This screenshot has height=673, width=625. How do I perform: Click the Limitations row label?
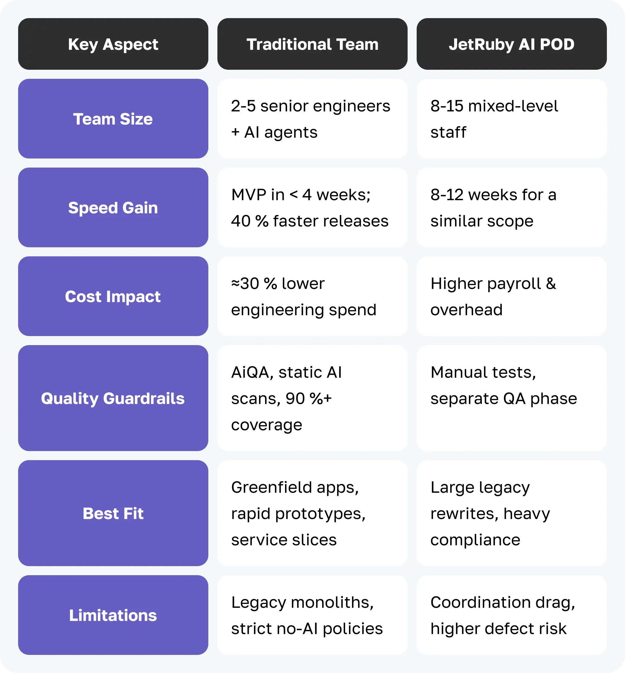pyautogui.click(x=113, y=615)
